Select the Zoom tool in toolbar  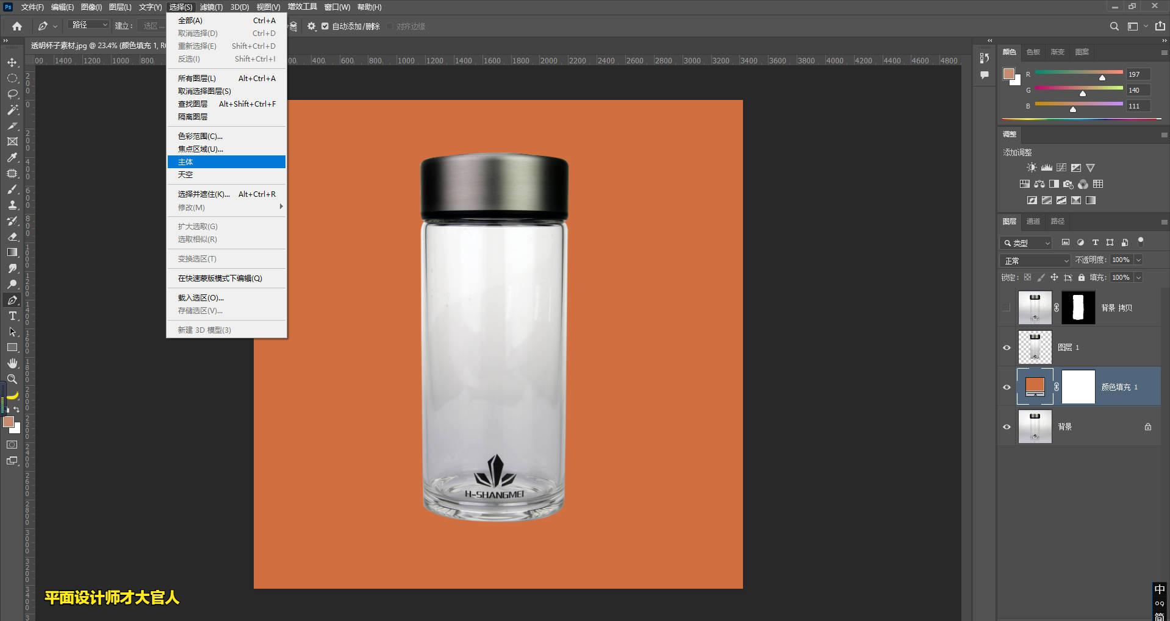click(x=12, y=379)
